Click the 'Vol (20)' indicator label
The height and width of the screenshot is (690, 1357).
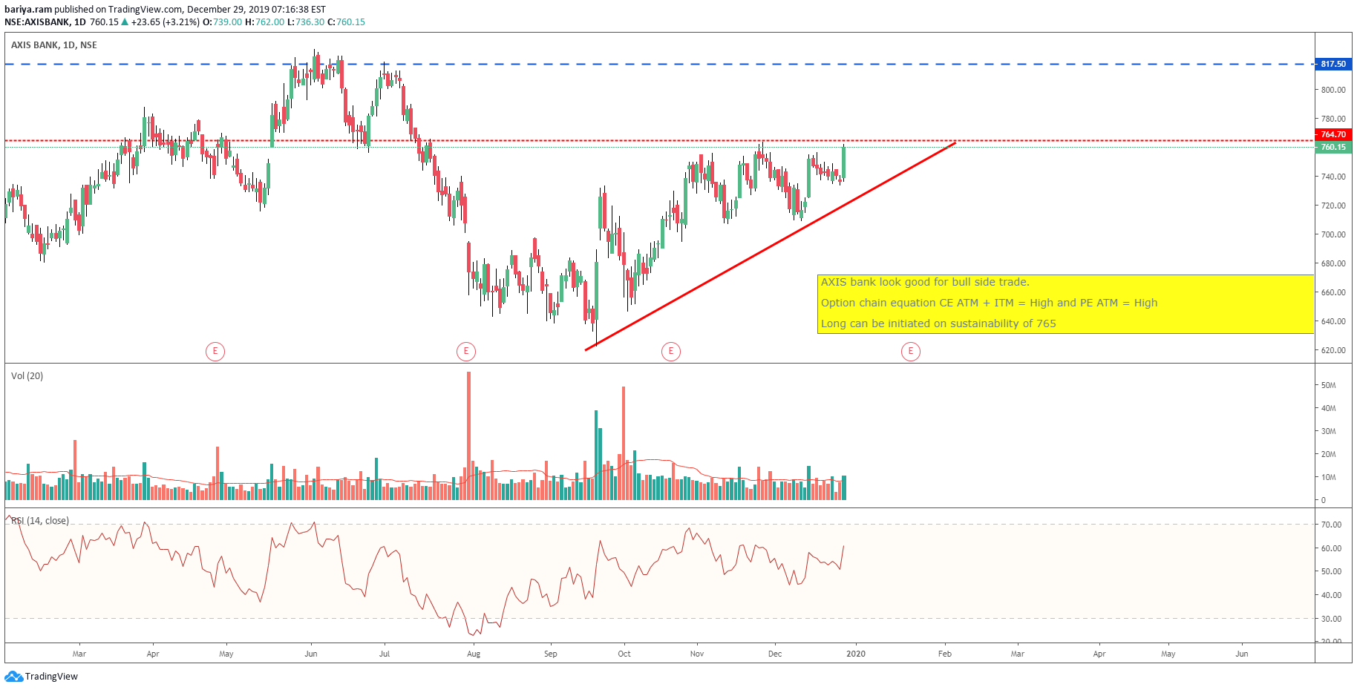click(x=27, y=376)
